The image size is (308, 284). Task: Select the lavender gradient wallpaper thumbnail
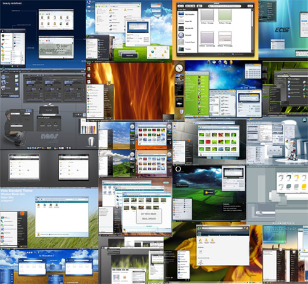click(x=207, y=38)
